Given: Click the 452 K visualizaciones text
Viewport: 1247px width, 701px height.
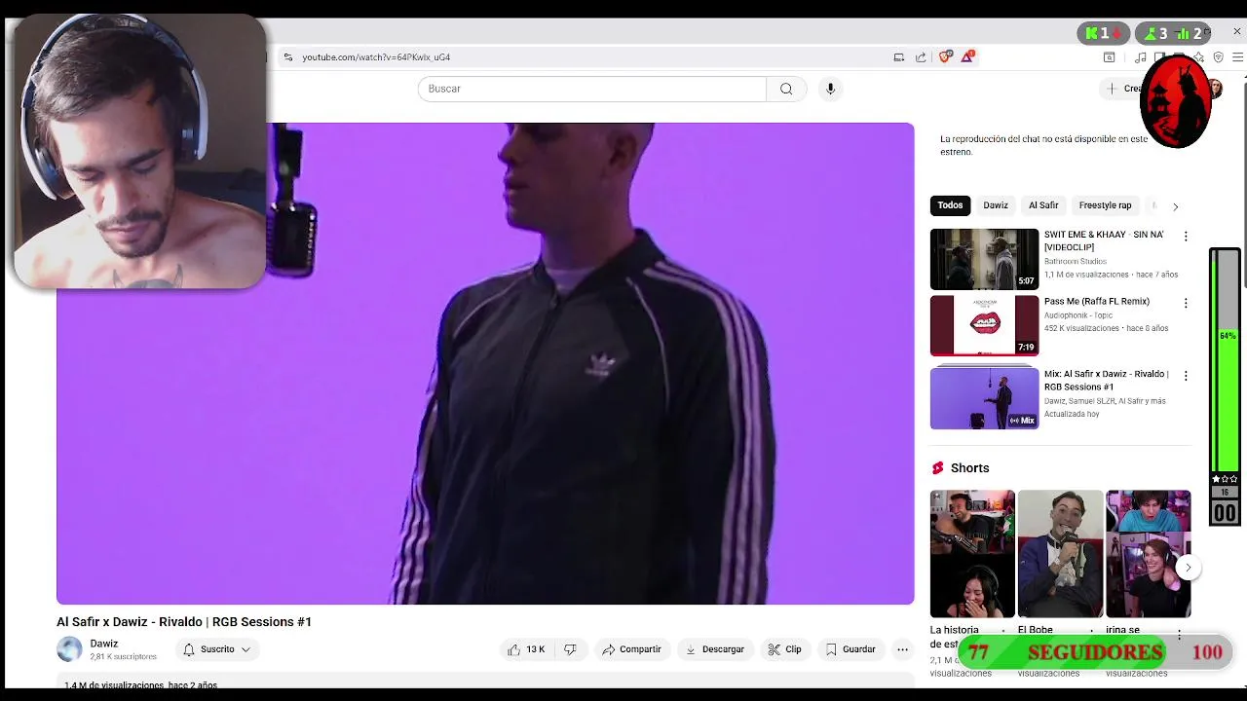Looking at the screenshot, I should (x=1081, y=329).
